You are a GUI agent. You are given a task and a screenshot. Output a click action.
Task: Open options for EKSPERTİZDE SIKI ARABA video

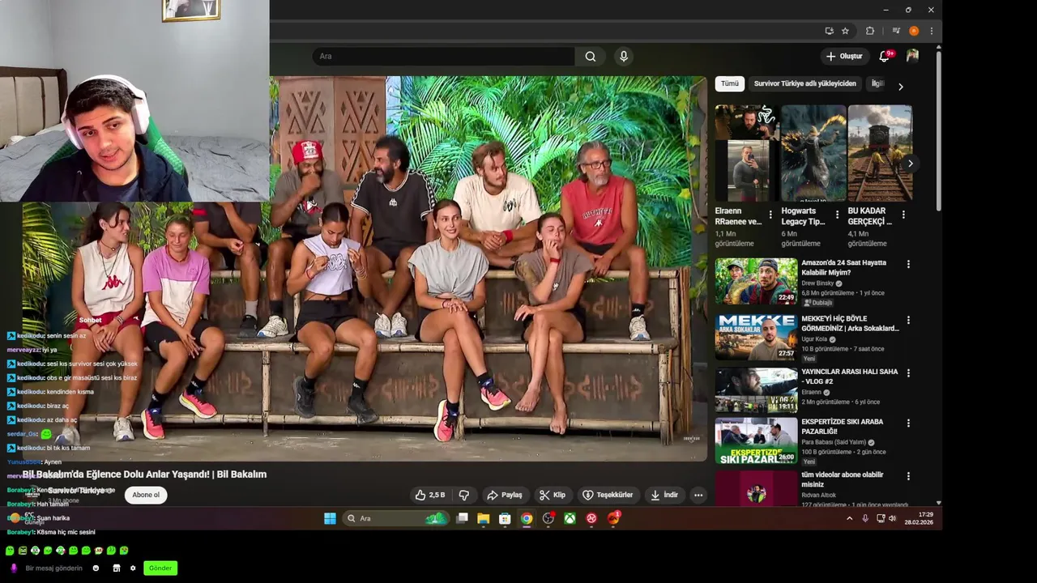pos(908,423)
